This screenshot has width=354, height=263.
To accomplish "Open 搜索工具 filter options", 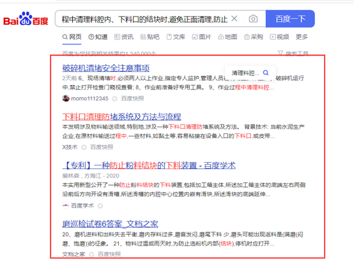I will 293,53.
